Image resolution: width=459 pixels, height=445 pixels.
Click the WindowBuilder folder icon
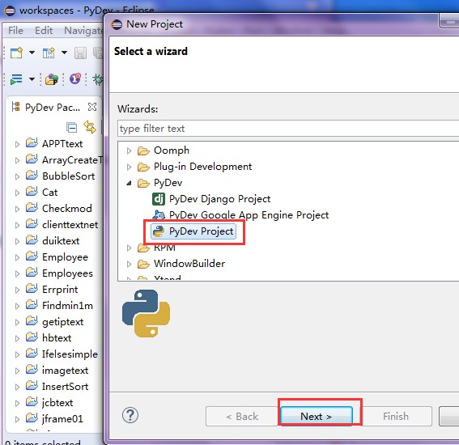pyautogui.click(x=143, y=264)
